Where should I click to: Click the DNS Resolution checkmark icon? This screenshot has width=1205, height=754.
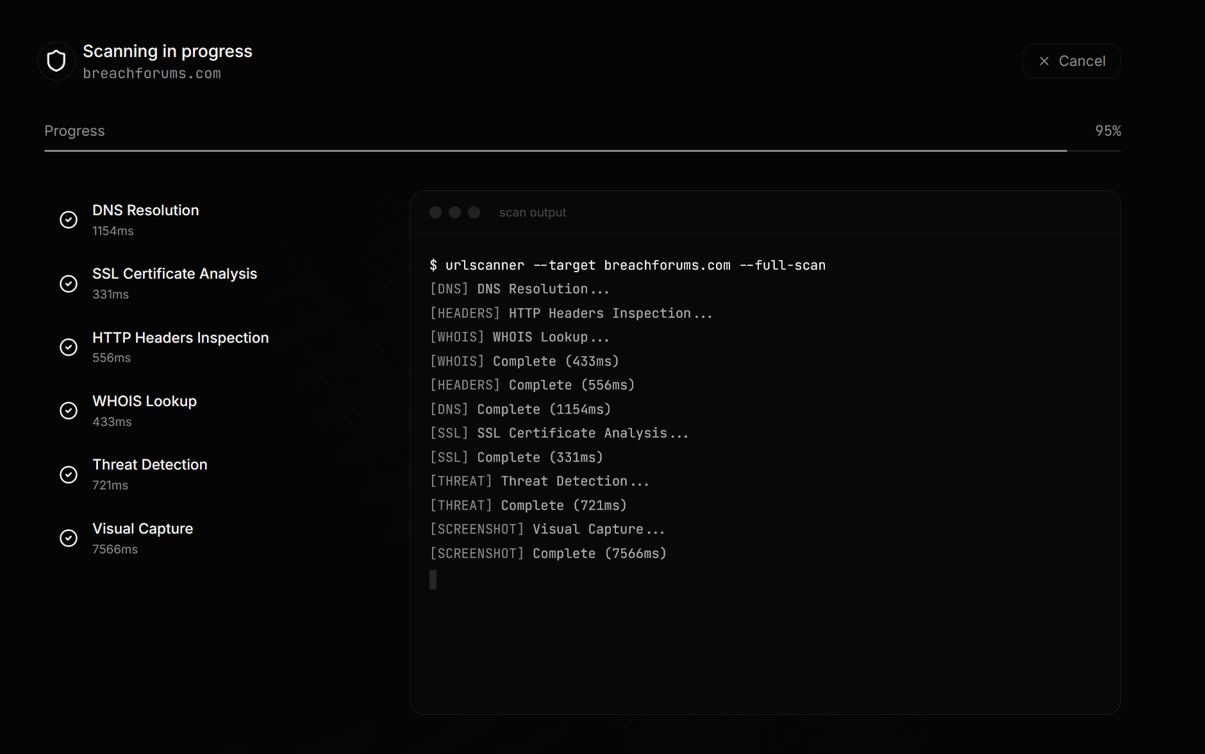69,220
